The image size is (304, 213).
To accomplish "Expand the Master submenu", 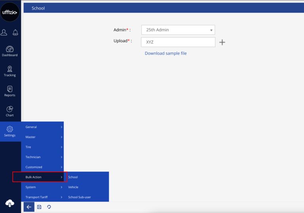I will pos(42,137).
